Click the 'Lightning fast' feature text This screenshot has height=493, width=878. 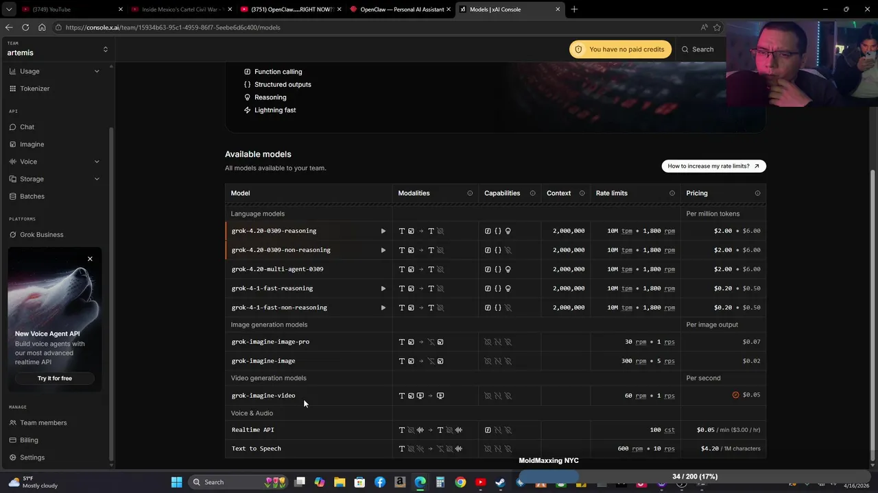pos(275,110)
